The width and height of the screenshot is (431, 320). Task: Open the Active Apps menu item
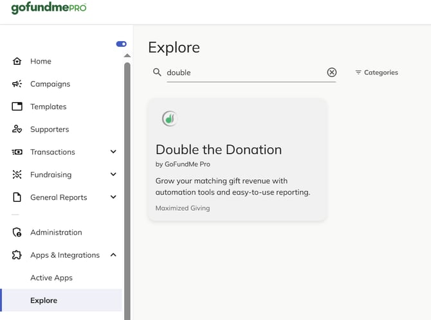(x=51, y=278)
